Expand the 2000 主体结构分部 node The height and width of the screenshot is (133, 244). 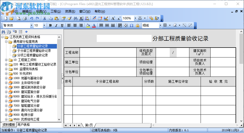tap(6, 83)
